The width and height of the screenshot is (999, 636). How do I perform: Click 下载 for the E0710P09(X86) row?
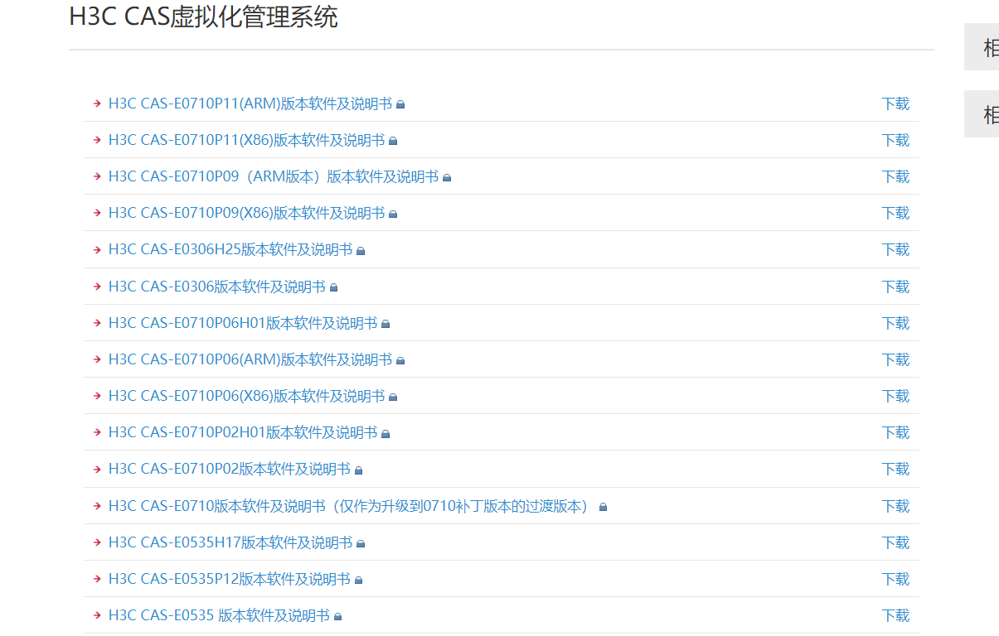tap(895, 213)
